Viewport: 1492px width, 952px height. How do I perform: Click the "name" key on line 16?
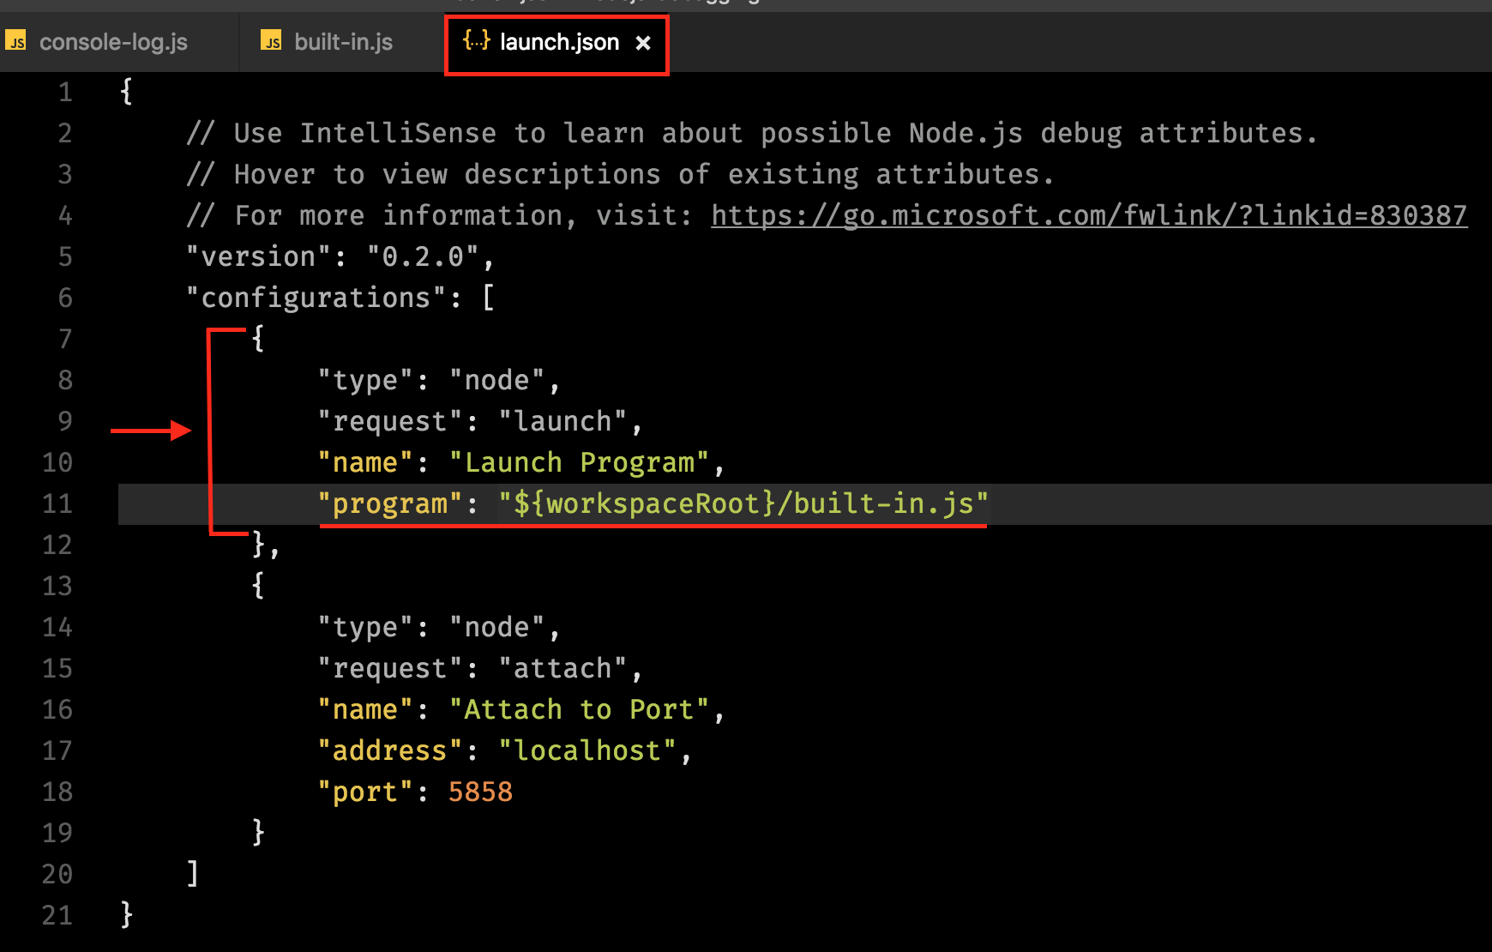[365, 709]
